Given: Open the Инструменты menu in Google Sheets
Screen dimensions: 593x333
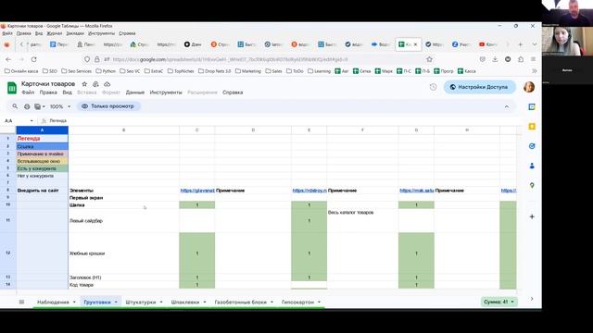Looking at the screenshot, I should point(166,92).
